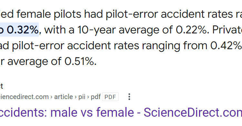The height and width of the screenshot is (126, 242).
Task: Click the words '10-year average' in the snippet
Action: (x=118, y=30)
